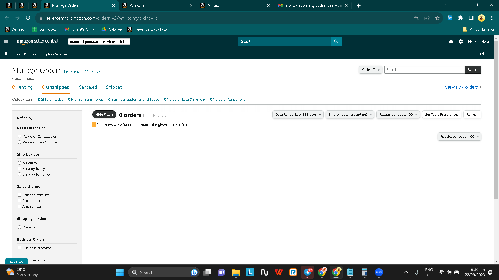499x280 pixels.
Task: Bookmark this page with the star icon
Action: tap(437, 18)
